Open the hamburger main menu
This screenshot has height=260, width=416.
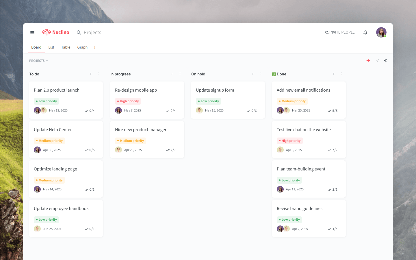tap(32, 33)
